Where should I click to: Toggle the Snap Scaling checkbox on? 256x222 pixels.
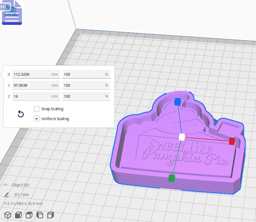coord(36,109)
